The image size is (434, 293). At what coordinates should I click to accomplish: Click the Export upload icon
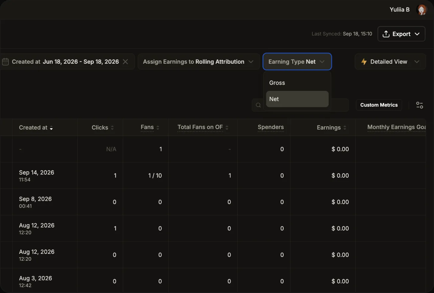[x=386, y=34]
